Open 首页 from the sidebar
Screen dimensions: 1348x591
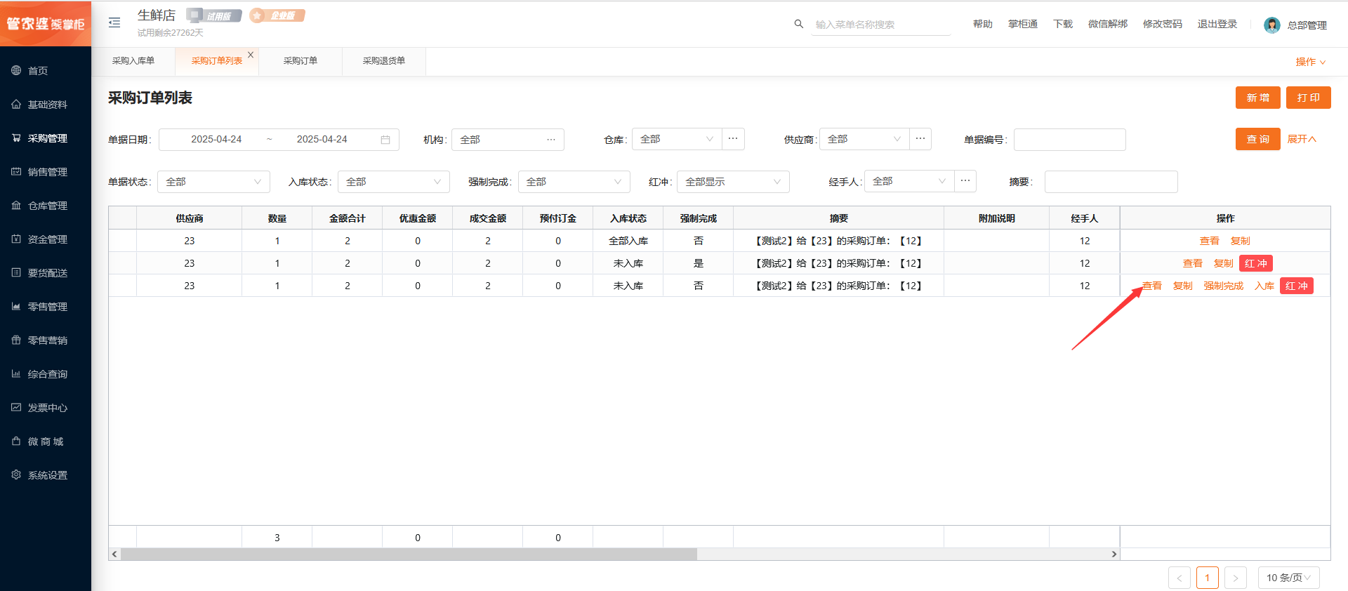[38, 71]
